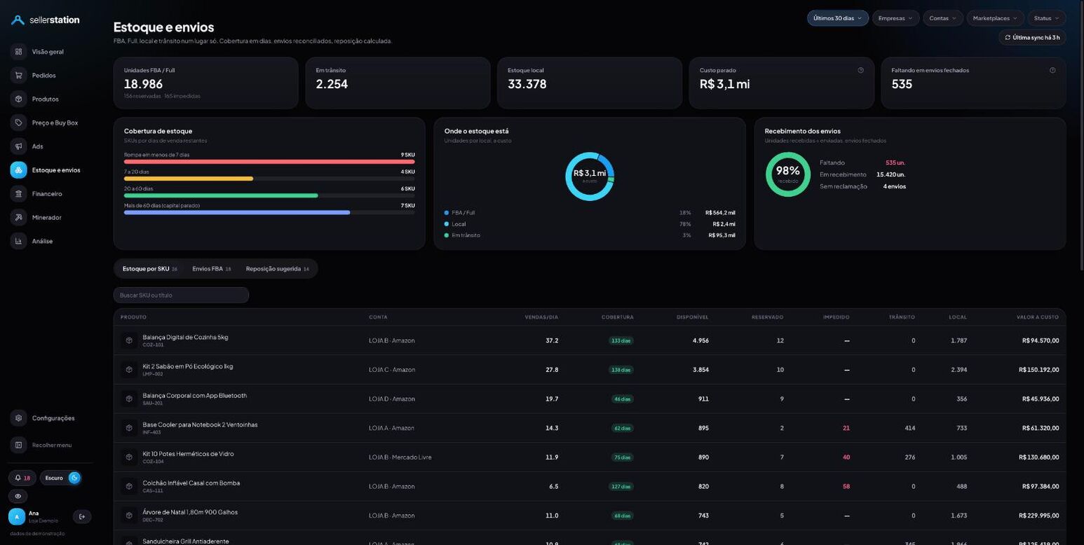
Task: Open the Status filter dropdown
Action: pyautogui.click(x=1047, y=18)
